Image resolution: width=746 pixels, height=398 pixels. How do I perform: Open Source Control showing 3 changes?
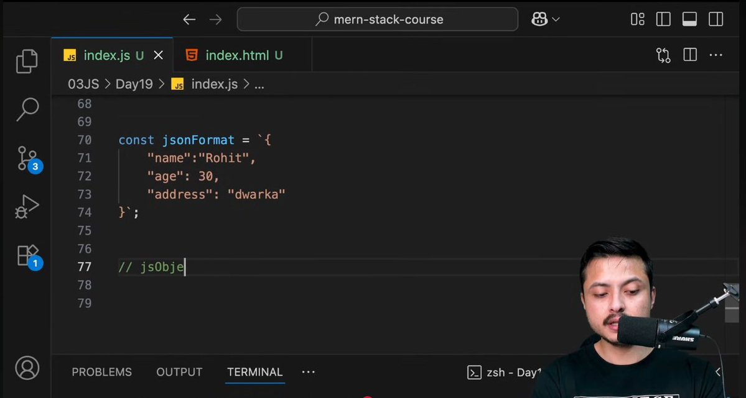tap(26, 158)
